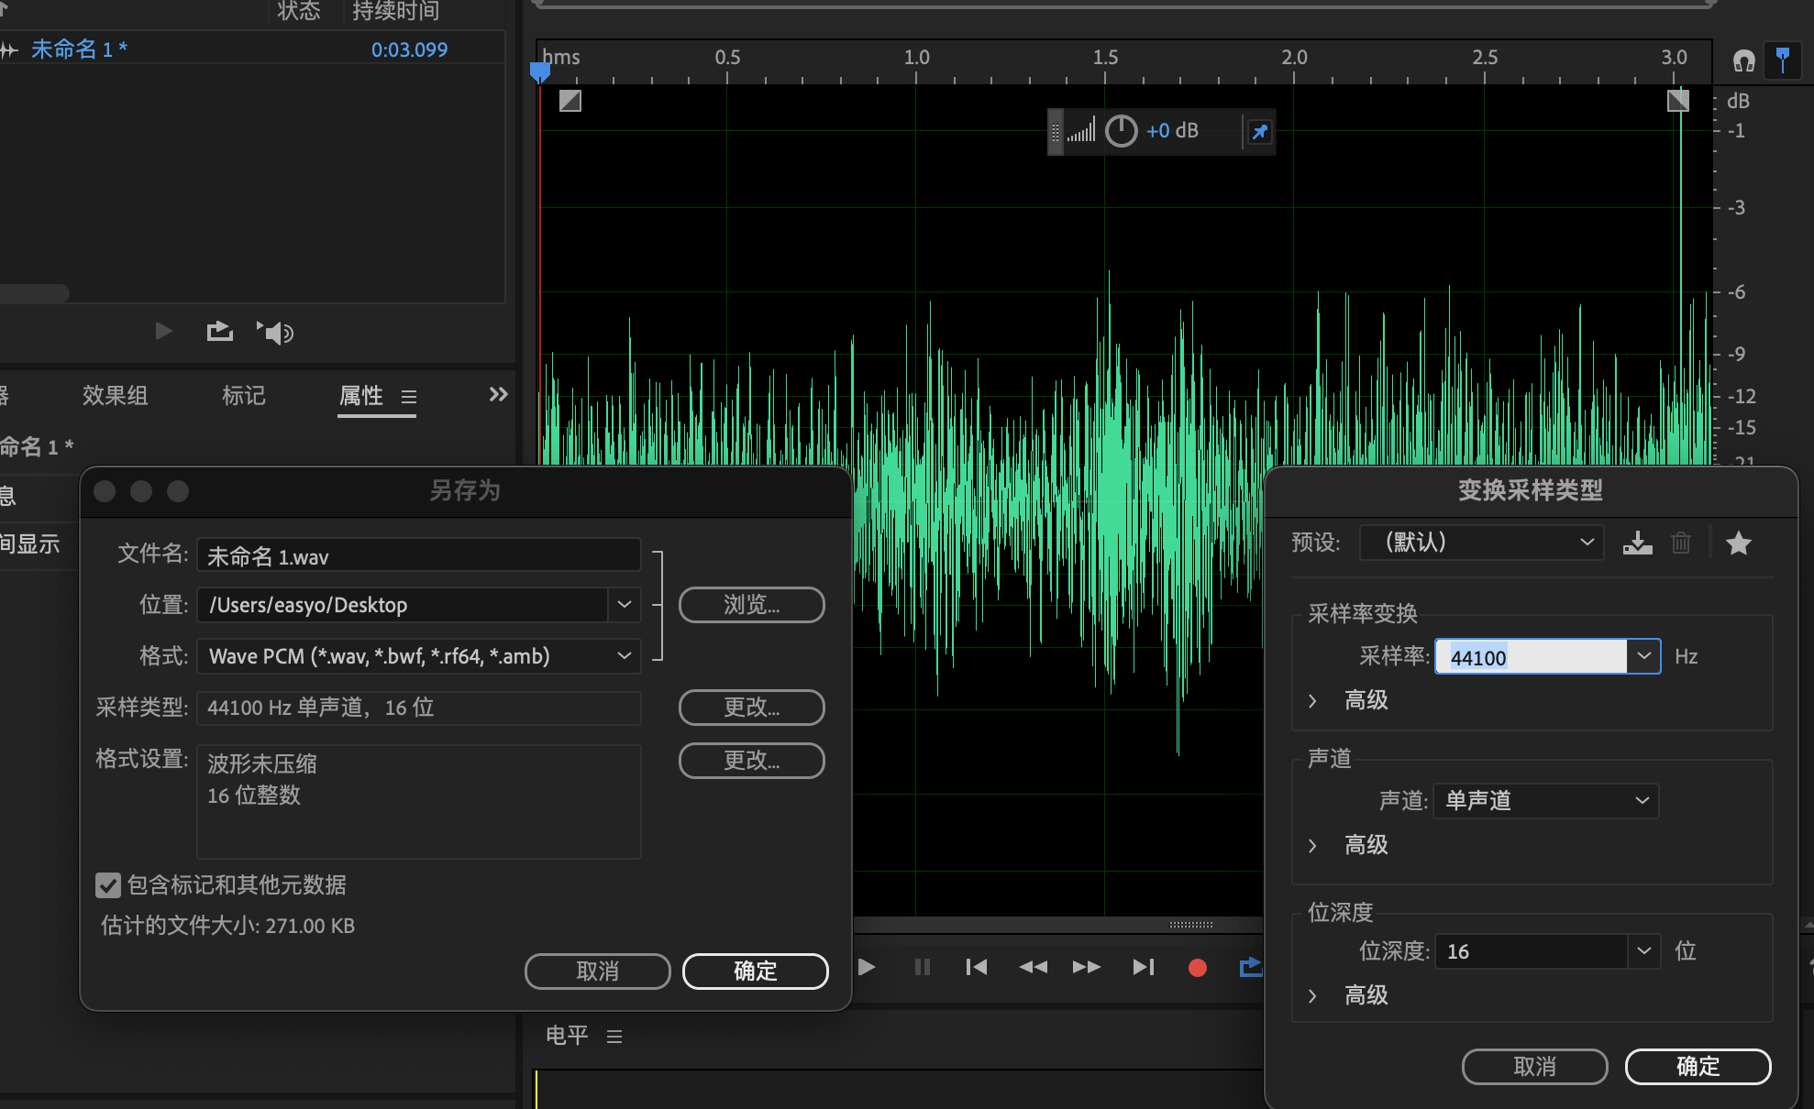Pin the volume HUD overlay
Screen dimensions: 1814x1109
coord(1260,132)
